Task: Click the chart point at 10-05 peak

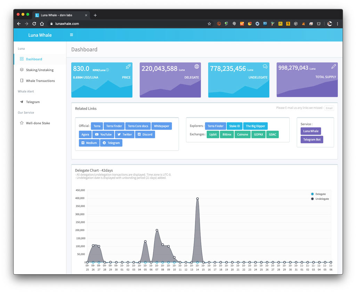Action: (x=145, y=241)
